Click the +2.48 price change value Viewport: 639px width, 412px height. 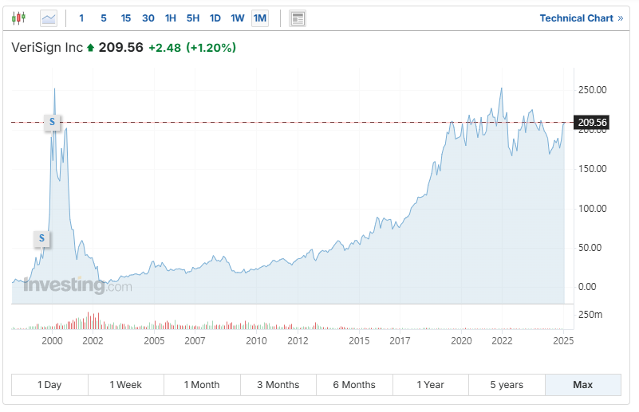[x=164, y=48]
